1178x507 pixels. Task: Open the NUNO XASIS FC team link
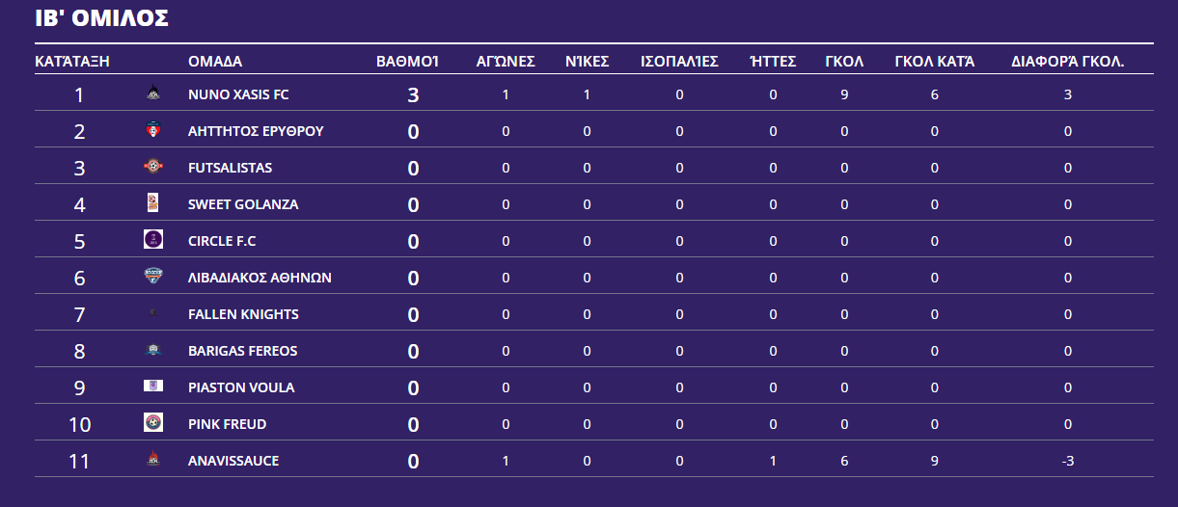[x=238, y=94]
